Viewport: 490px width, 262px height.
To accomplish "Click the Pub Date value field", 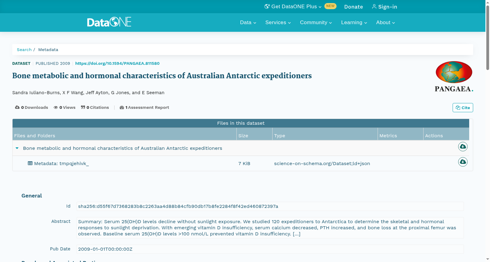I will click(x=270, y=249).
